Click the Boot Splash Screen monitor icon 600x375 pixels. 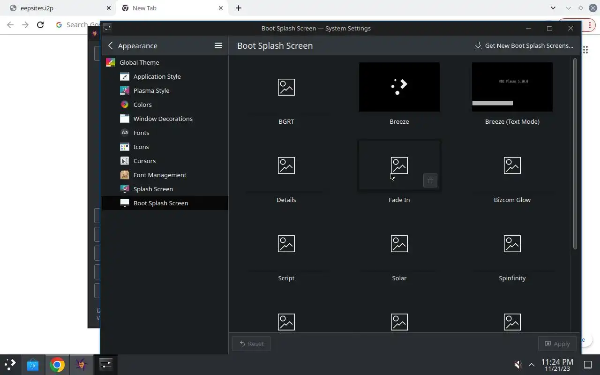click(x=124, y=203)
